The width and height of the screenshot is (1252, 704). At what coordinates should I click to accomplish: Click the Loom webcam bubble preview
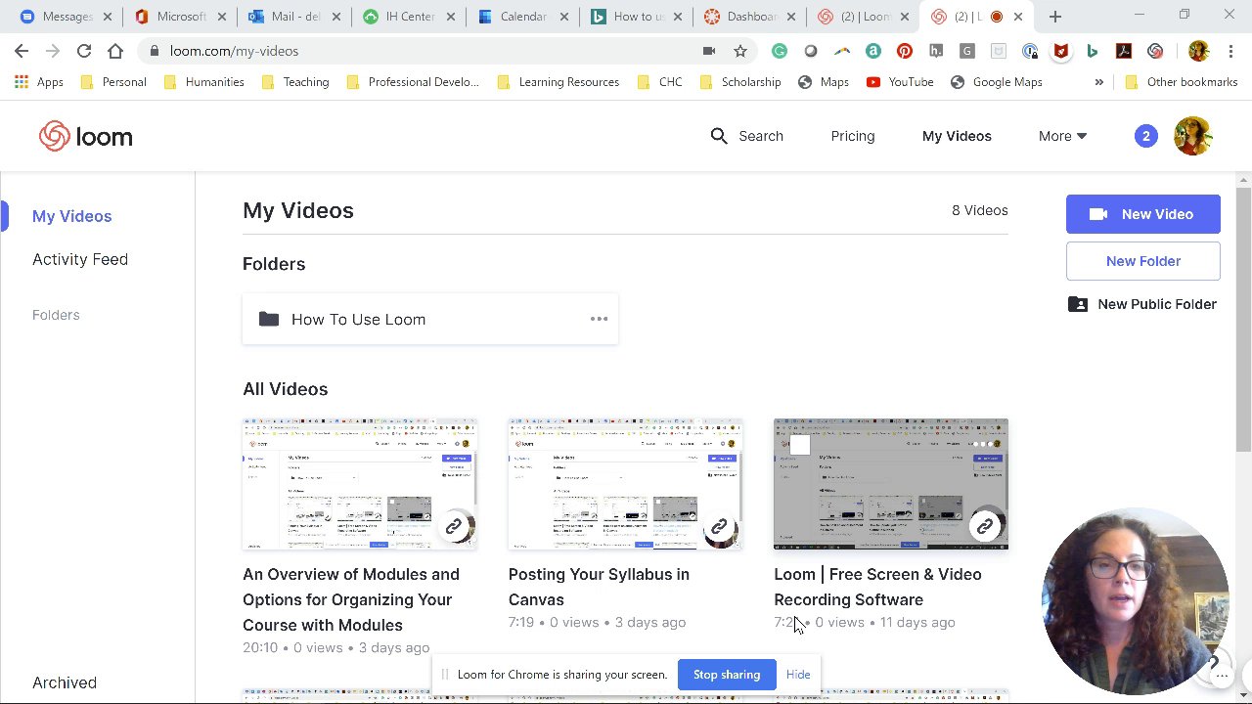coord(1135,601)
